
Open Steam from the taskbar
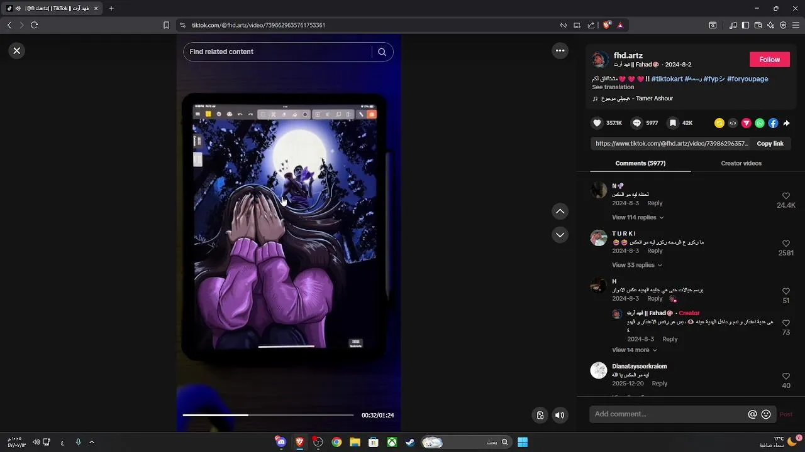[x=410, y=442]
